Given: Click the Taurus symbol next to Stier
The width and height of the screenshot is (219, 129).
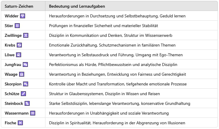Looking at the screenshot, I should coord(17,26).
